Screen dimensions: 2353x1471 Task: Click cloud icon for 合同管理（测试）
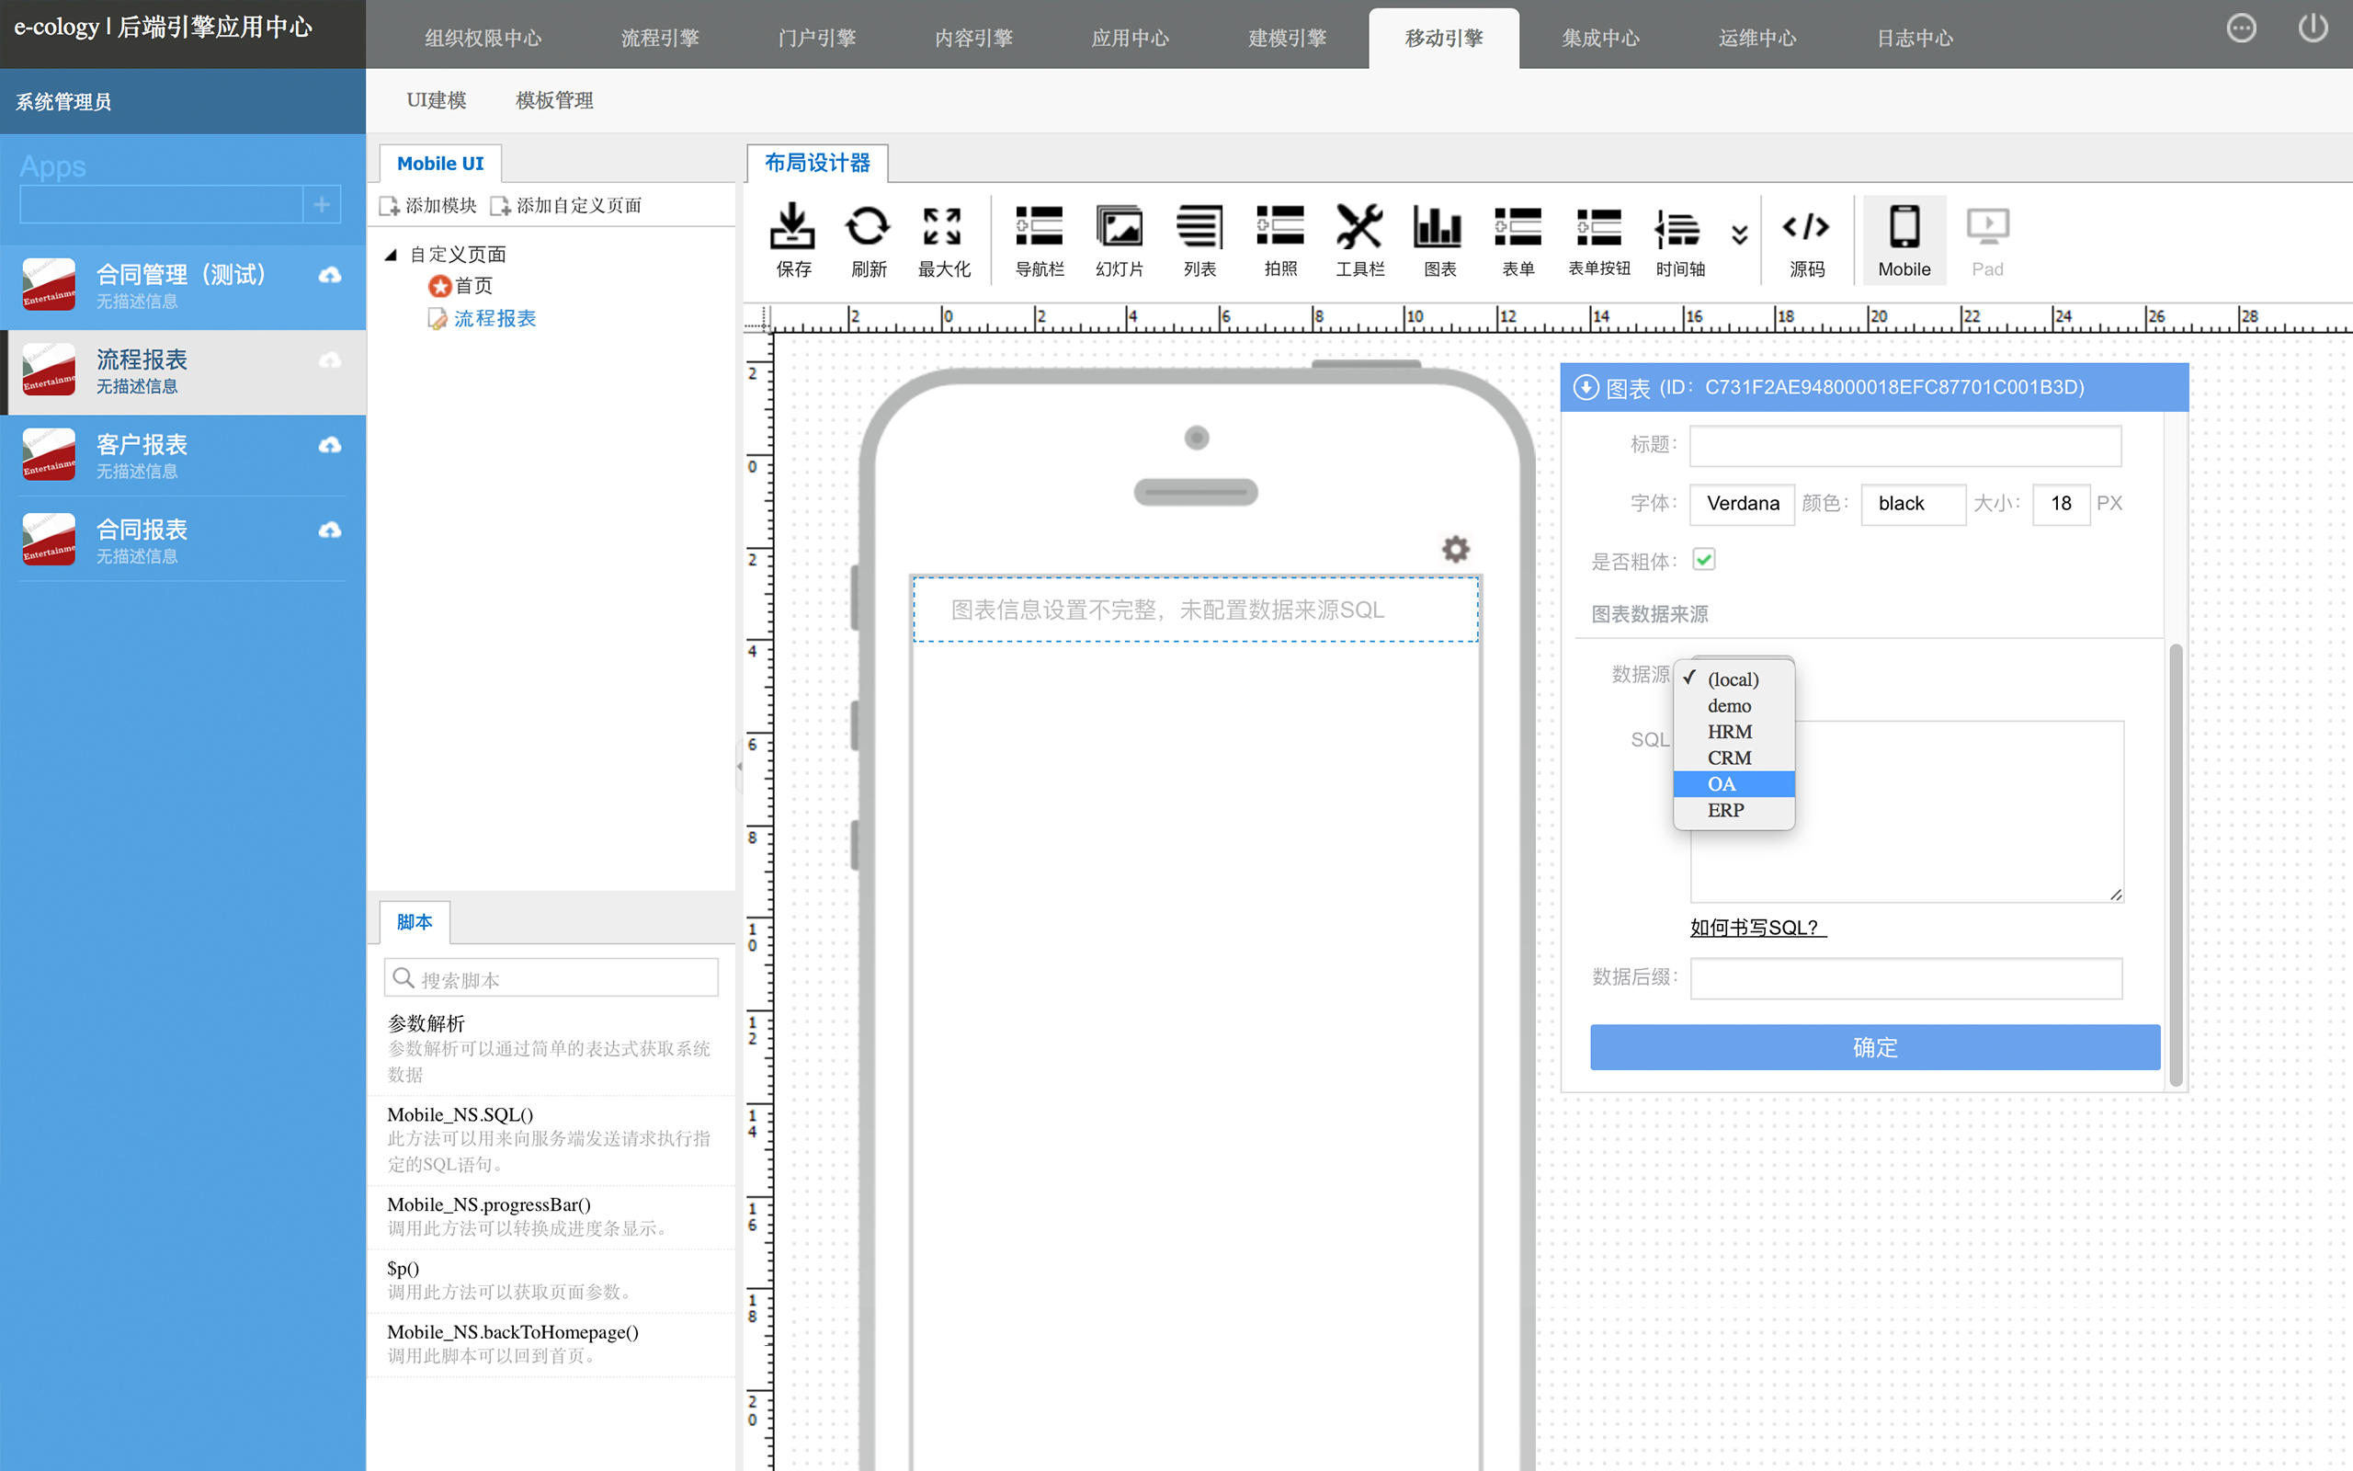(x=331, y=275)
